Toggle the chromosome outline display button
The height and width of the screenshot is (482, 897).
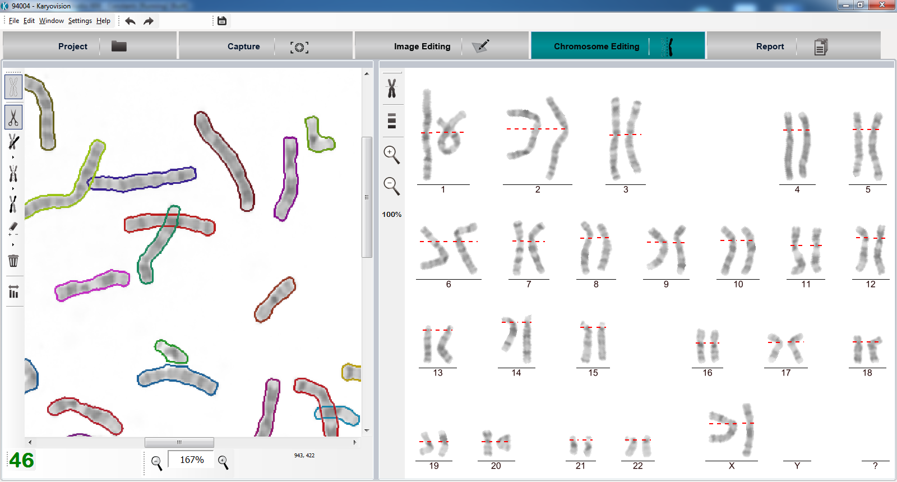13,87
